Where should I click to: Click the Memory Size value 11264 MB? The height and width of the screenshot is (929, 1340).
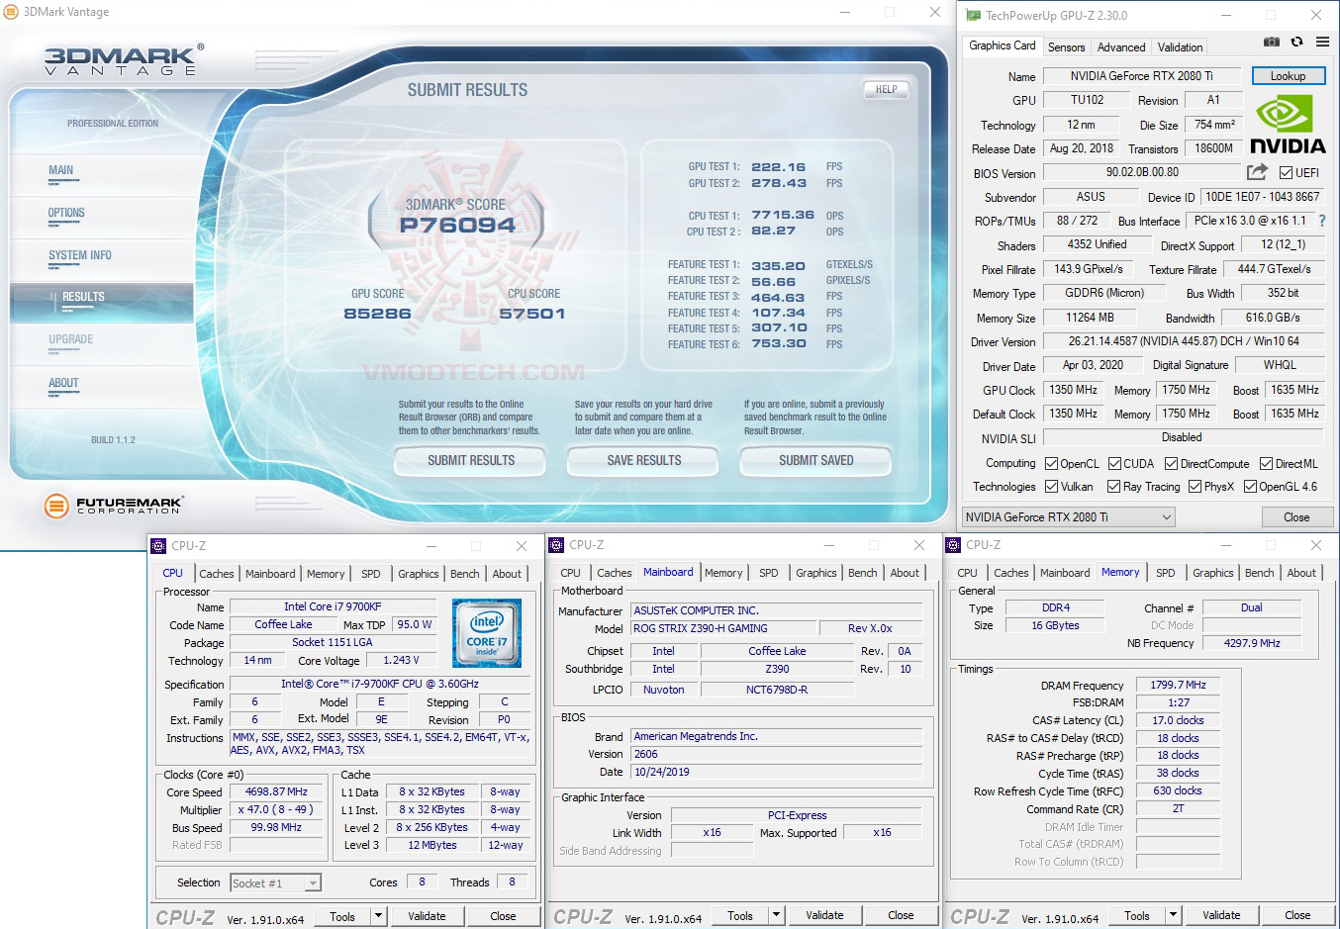[1090, 318]
